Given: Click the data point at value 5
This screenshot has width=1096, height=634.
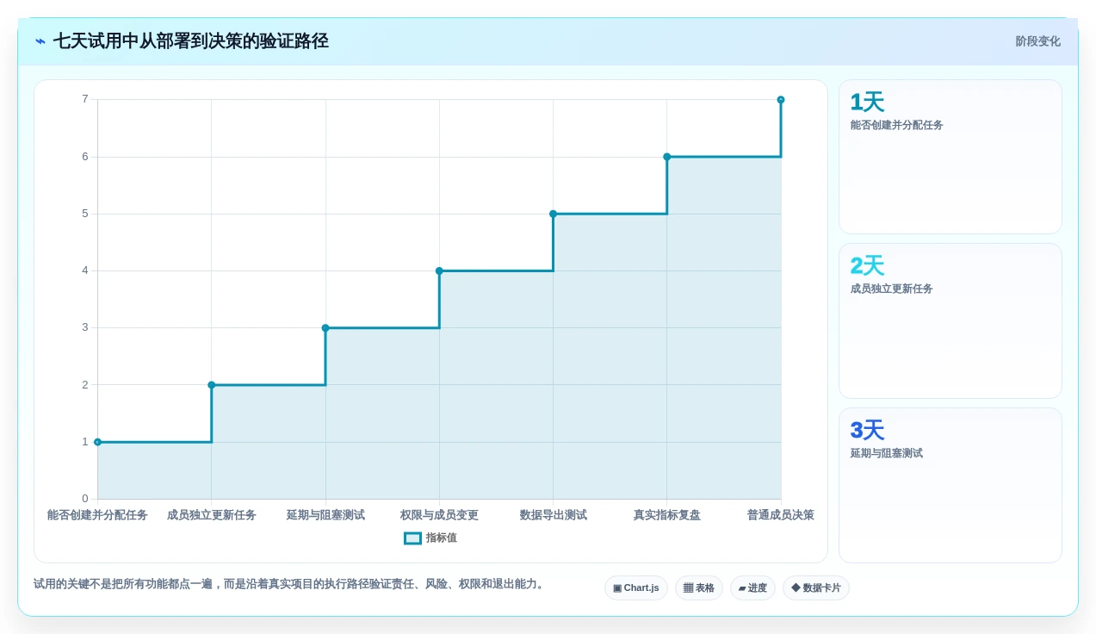Looking at the screenshot, I should (x=553, y=214).
